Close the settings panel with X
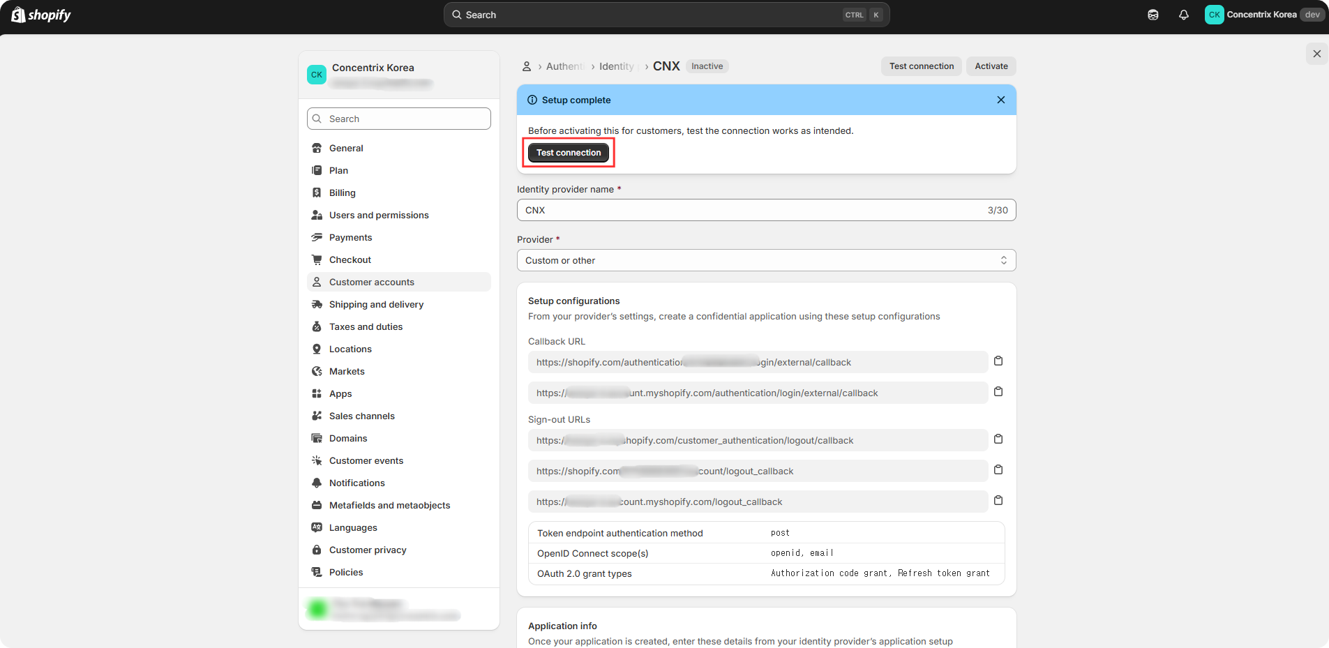Screen dimensions: 1329x648 [1316, 54]
